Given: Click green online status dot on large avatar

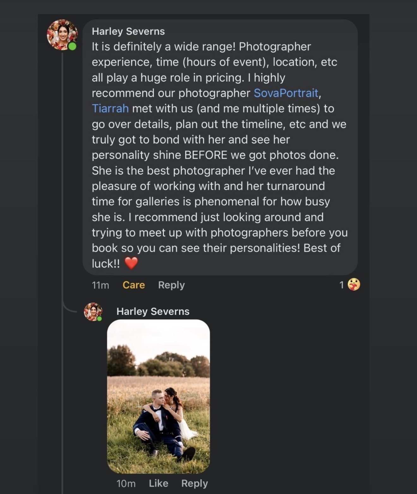Looking at the screenshot, I should click(x=72, y=47).
